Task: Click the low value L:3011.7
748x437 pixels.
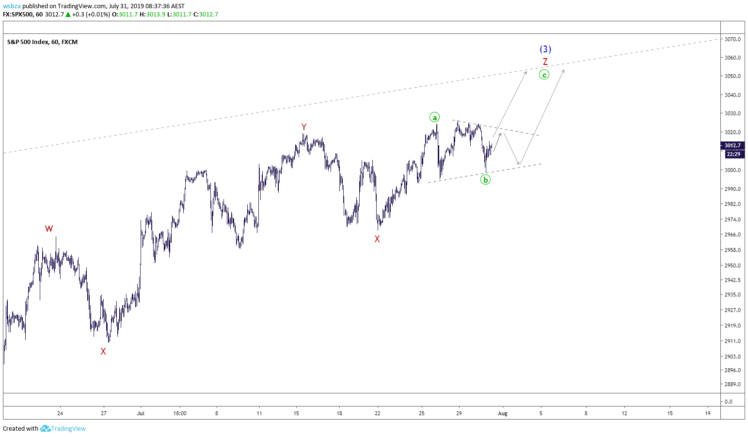Action: point(179,15)
